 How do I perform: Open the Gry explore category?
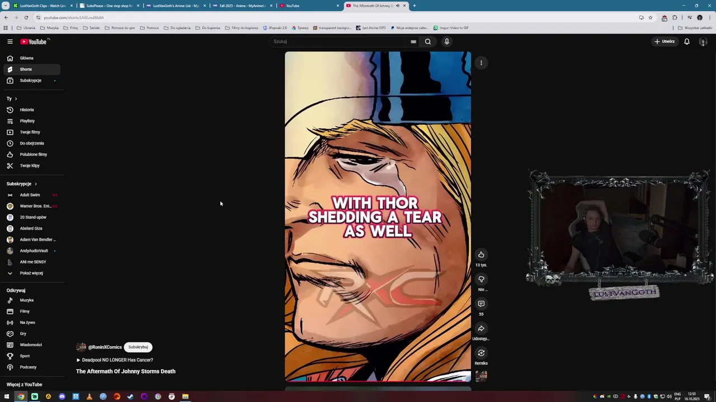click(32, 333)
